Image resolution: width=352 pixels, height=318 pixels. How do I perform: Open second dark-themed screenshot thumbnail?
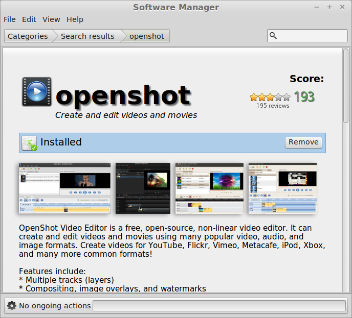tap(143, 188)
